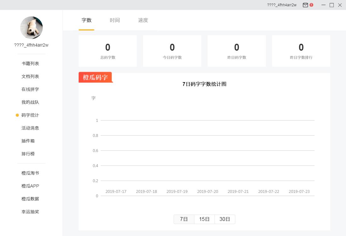Open 文档列表 in the sidebar
This screenshot has width=346, height=236.
pyautogui.click(x=30, y=76)
